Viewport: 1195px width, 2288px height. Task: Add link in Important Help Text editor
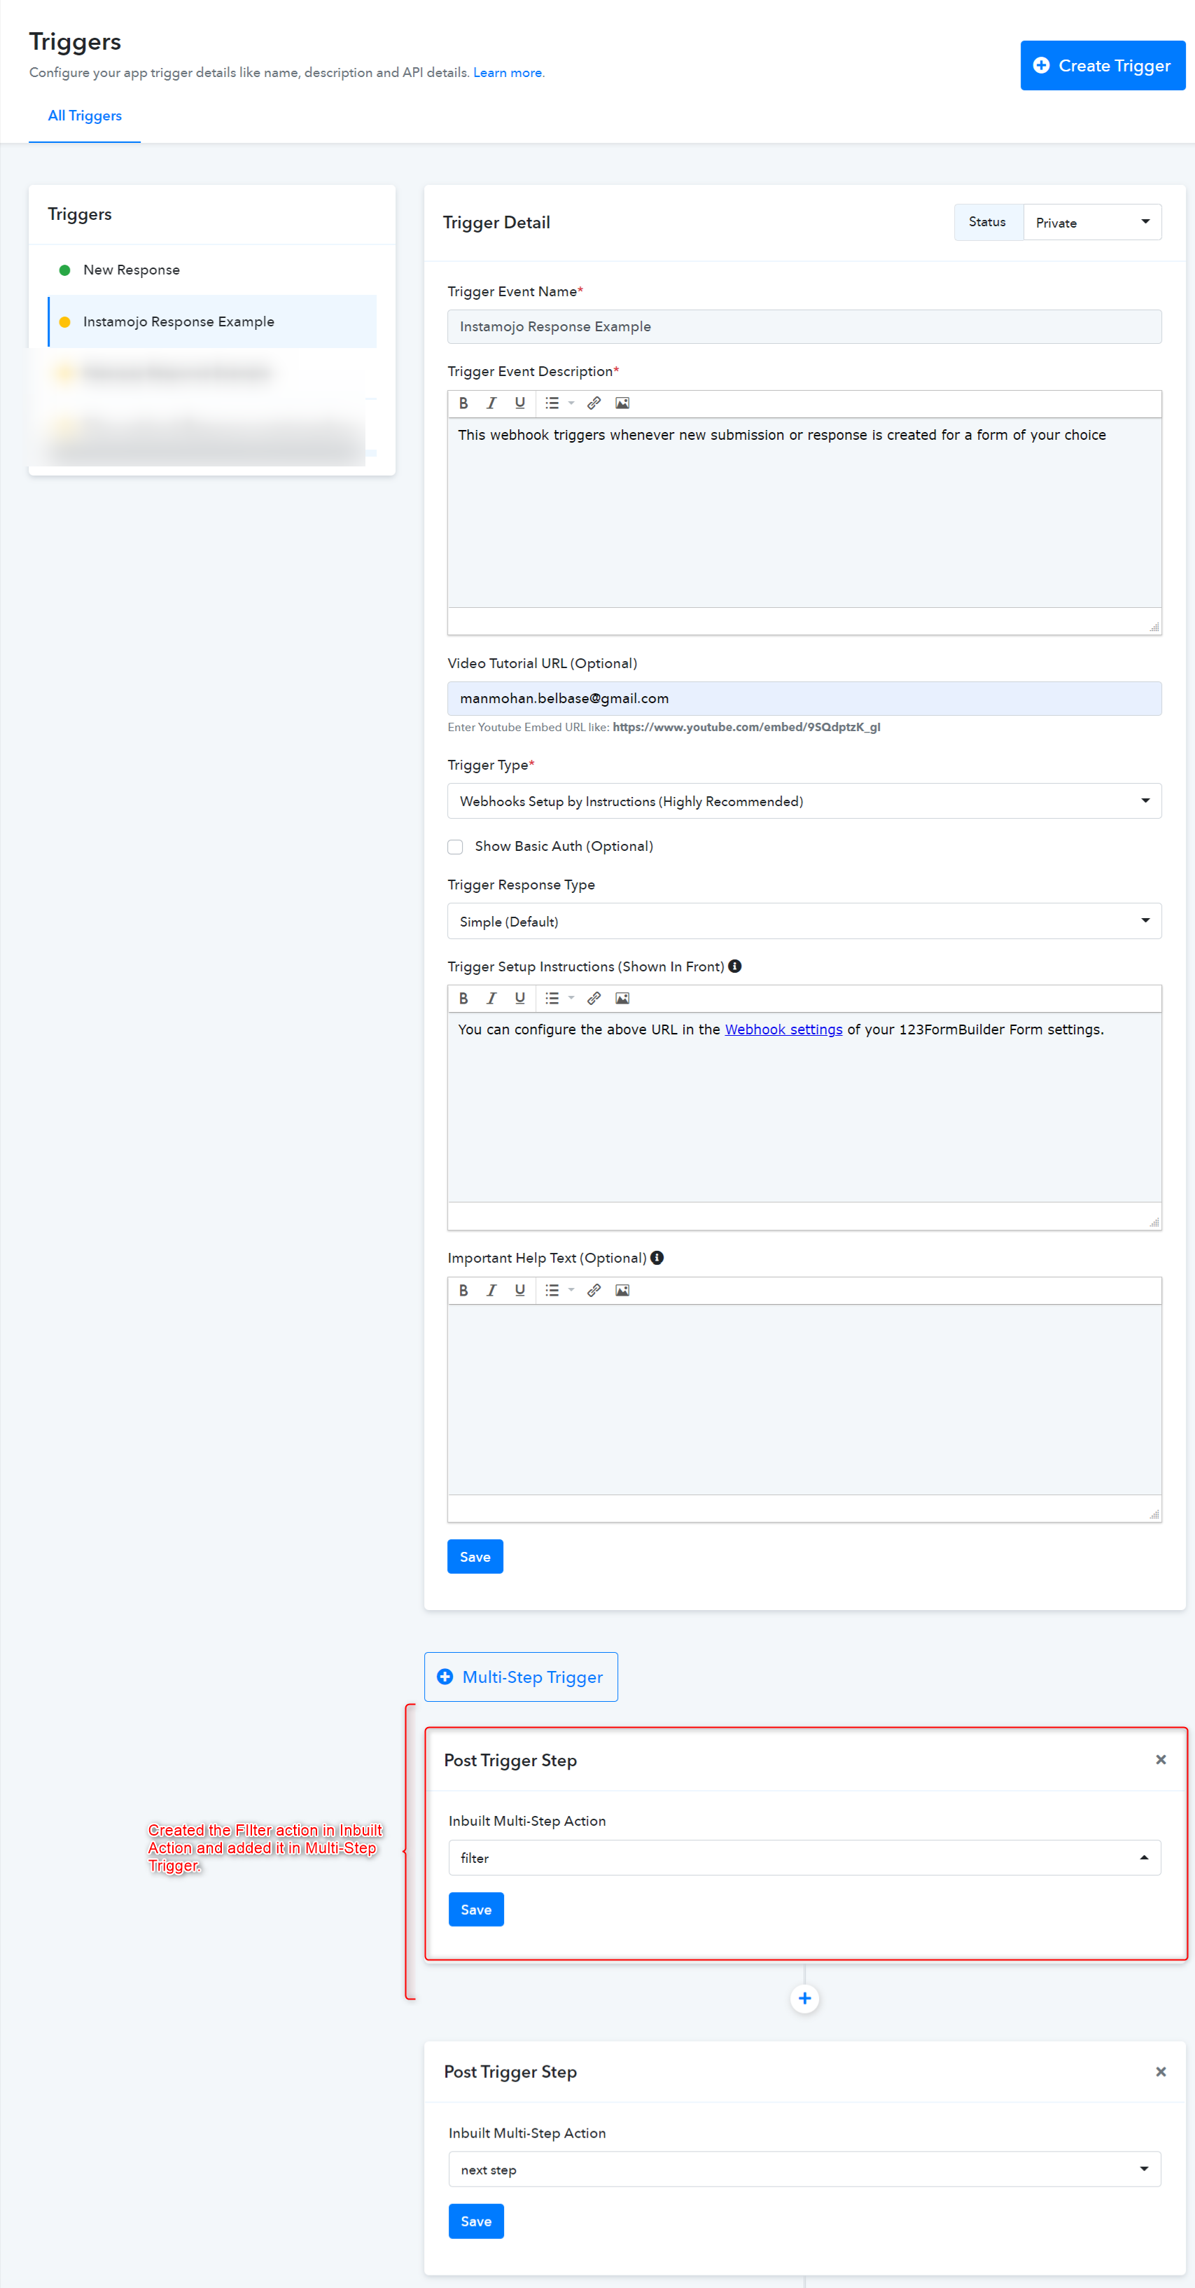(594, 1291)
